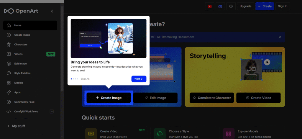The height and width of the screenshot is (139, 302).
Task: Click the sidebar vertical scrollbar
Action: pos(62,48)
